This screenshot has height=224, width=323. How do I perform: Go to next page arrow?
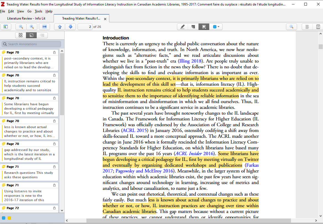(70, 27)
